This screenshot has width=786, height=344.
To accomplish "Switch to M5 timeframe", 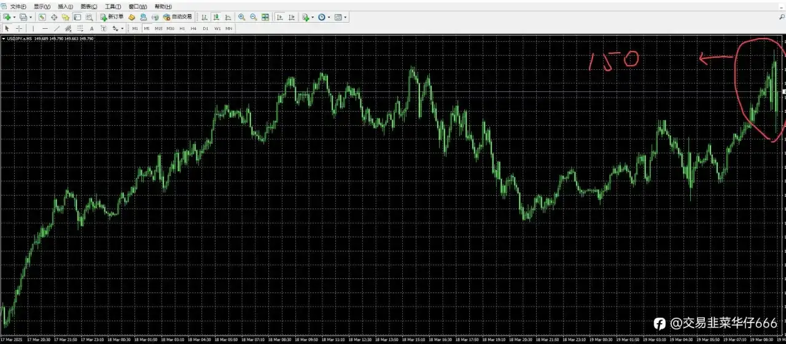I will pyautogui.click(x=147, y=28).
